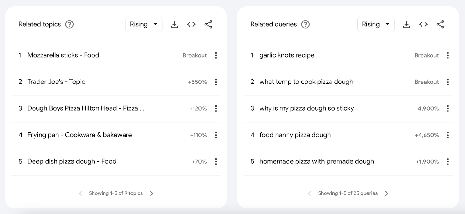
Task: Open options menu for Mozzarella sticks topic
Action: coord(216,55)
